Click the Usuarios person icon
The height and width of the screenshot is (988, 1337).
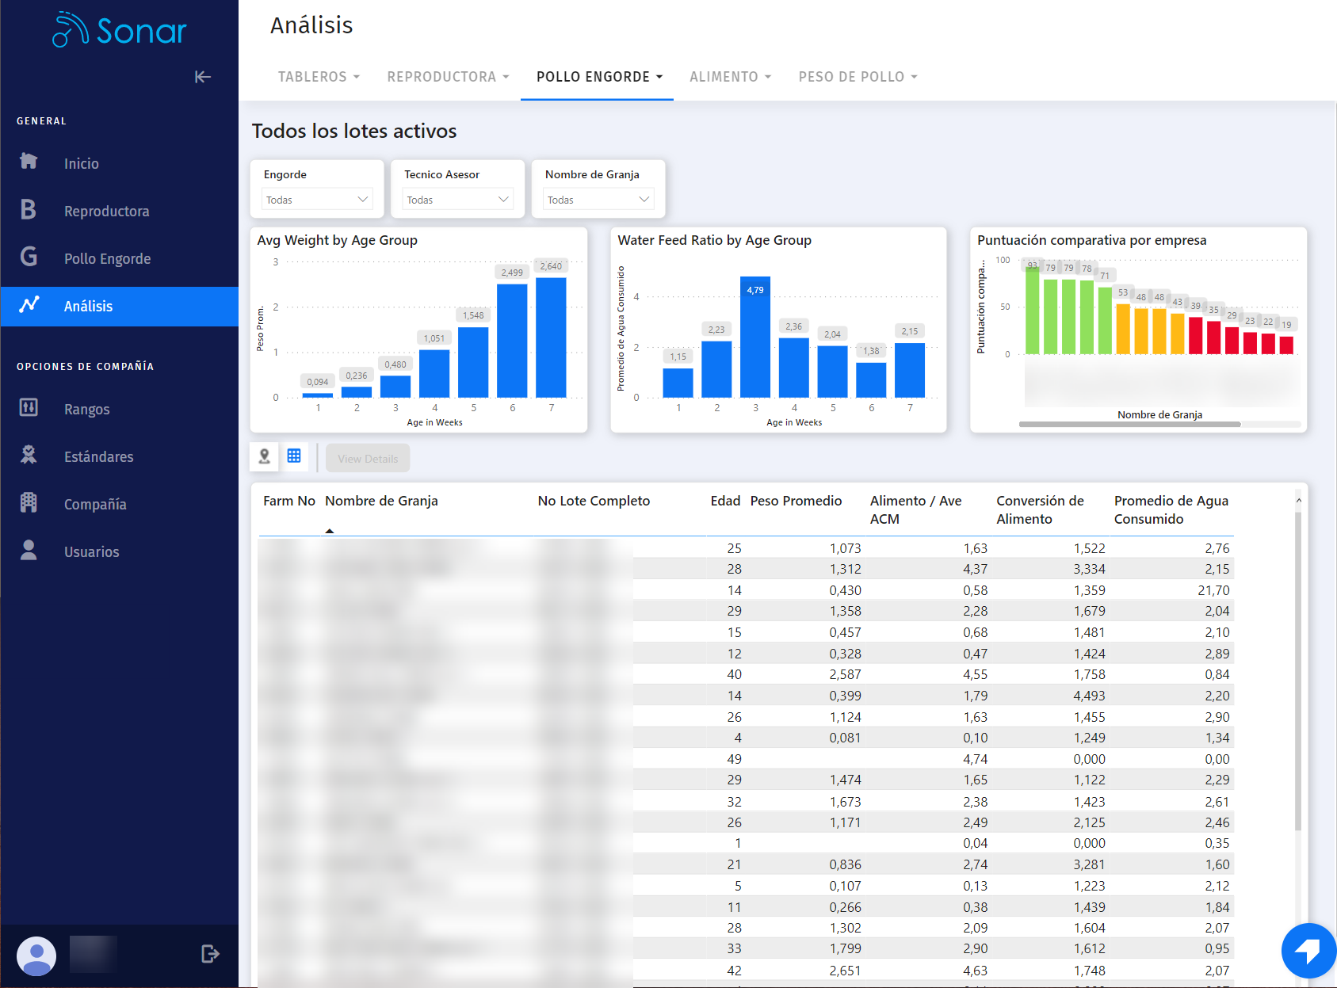pyautogui.click(x=29, y=550)
